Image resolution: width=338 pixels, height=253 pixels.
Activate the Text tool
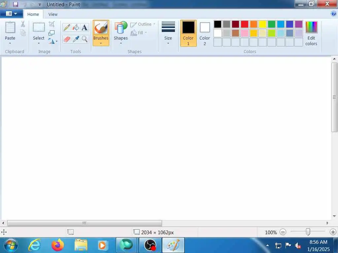[x=84, y=28]
